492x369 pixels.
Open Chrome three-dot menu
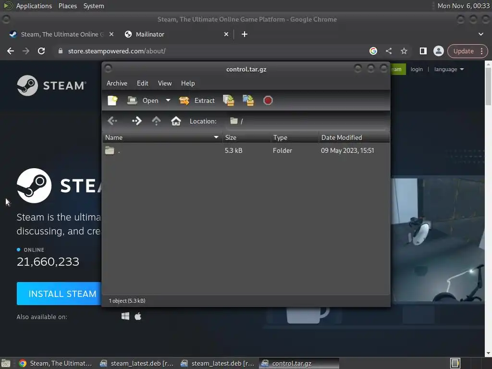pyautogui.click(x=481, y=51)
